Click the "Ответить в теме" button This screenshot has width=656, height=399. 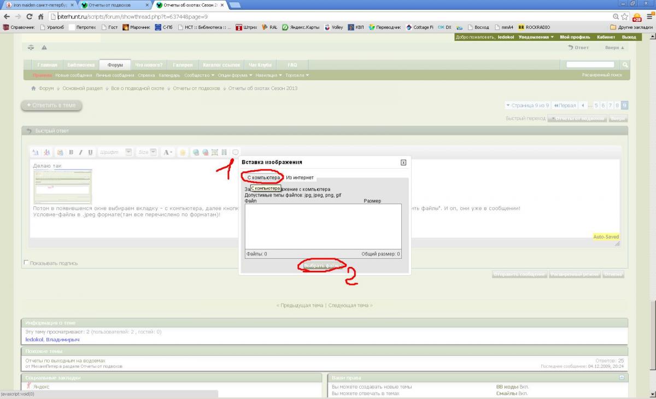coord(51,105)
